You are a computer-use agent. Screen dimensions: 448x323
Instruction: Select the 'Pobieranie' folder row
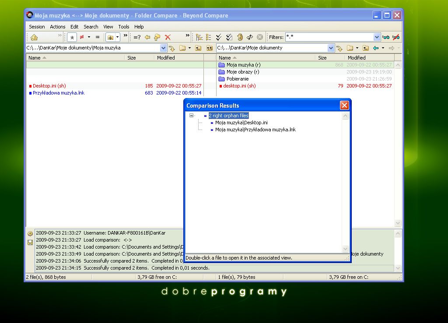(x=305, y=79)
